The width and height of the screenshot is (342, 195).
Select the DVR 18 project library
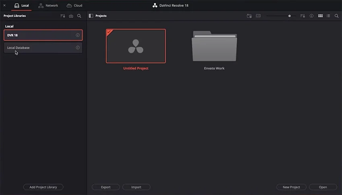(x=43, y=35)
